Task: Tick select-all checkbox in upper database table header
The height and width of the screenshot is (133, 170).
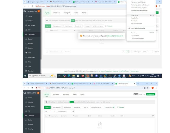Action: (x=47, y=31)
